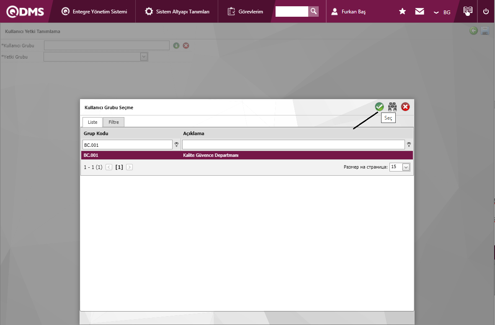Click the green back arrow icon
The width and height of the screenshot is (495, 325).
pos(474,31)
